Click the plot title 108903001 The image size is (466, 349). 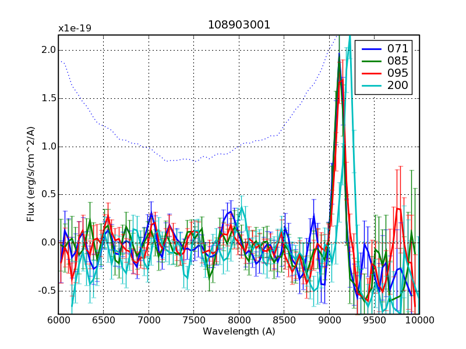pos(239,26)
